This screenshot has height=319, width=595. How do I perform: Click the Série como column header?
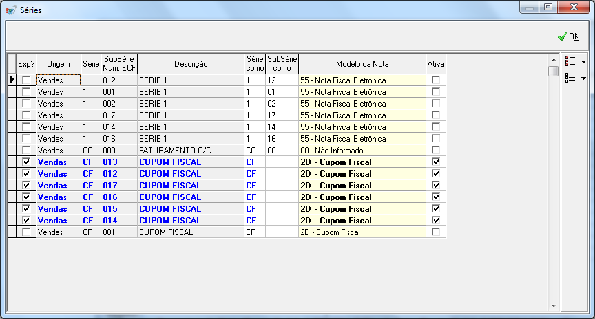coord(255,64)
